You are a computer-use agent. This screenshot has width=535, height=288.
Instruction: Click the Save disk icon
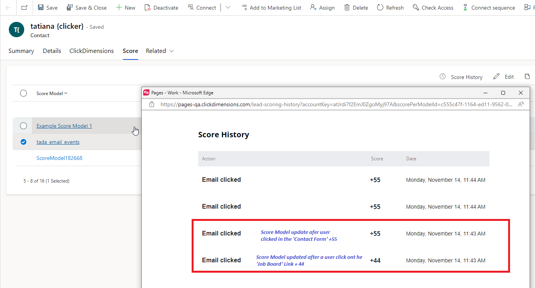[x=41, y=8]
